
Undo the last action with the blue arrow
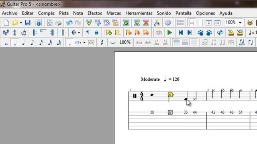[69, 23]
